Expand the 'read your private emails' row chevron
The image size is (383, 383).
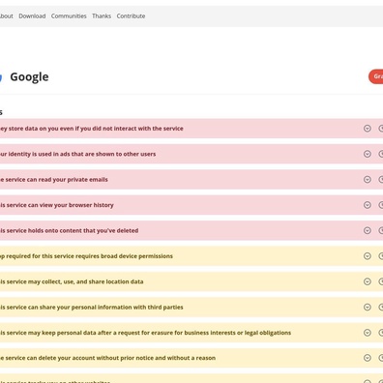tap(368, 179)
